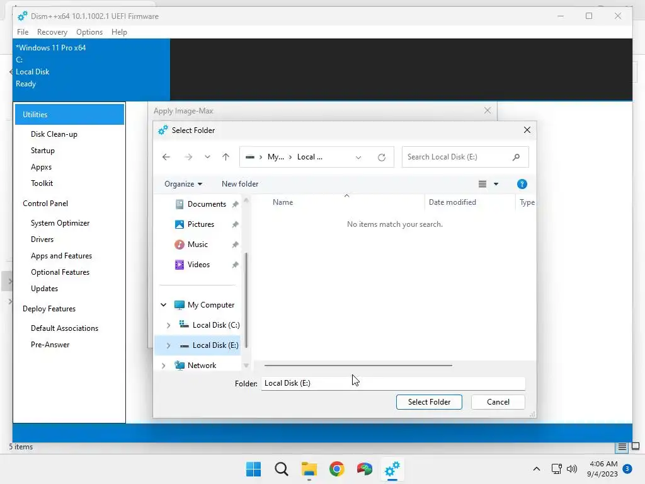The width and height of the screenshot is (645, 484).
Task: Open Updates in the sidebar
Action: [44, 289]
